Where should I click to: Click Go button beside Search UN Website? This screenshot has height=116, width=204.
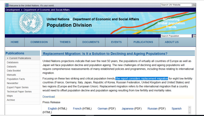194,5
